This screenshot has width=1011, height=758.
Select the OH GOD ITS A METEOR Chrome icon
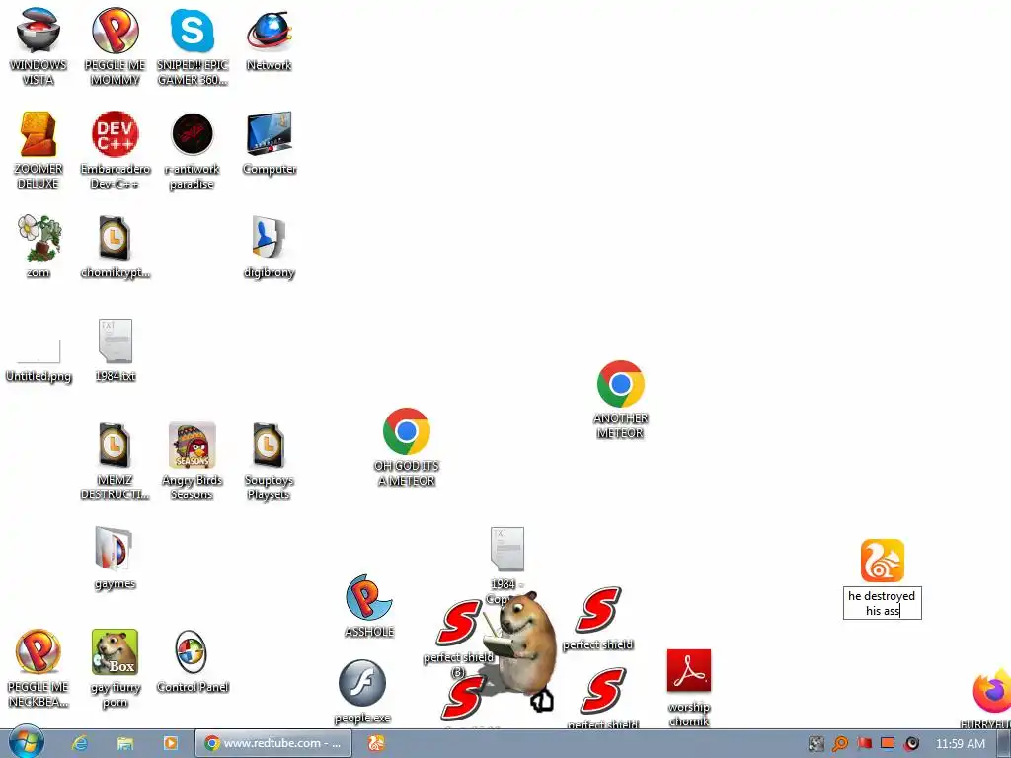click(x=406, y=430)
